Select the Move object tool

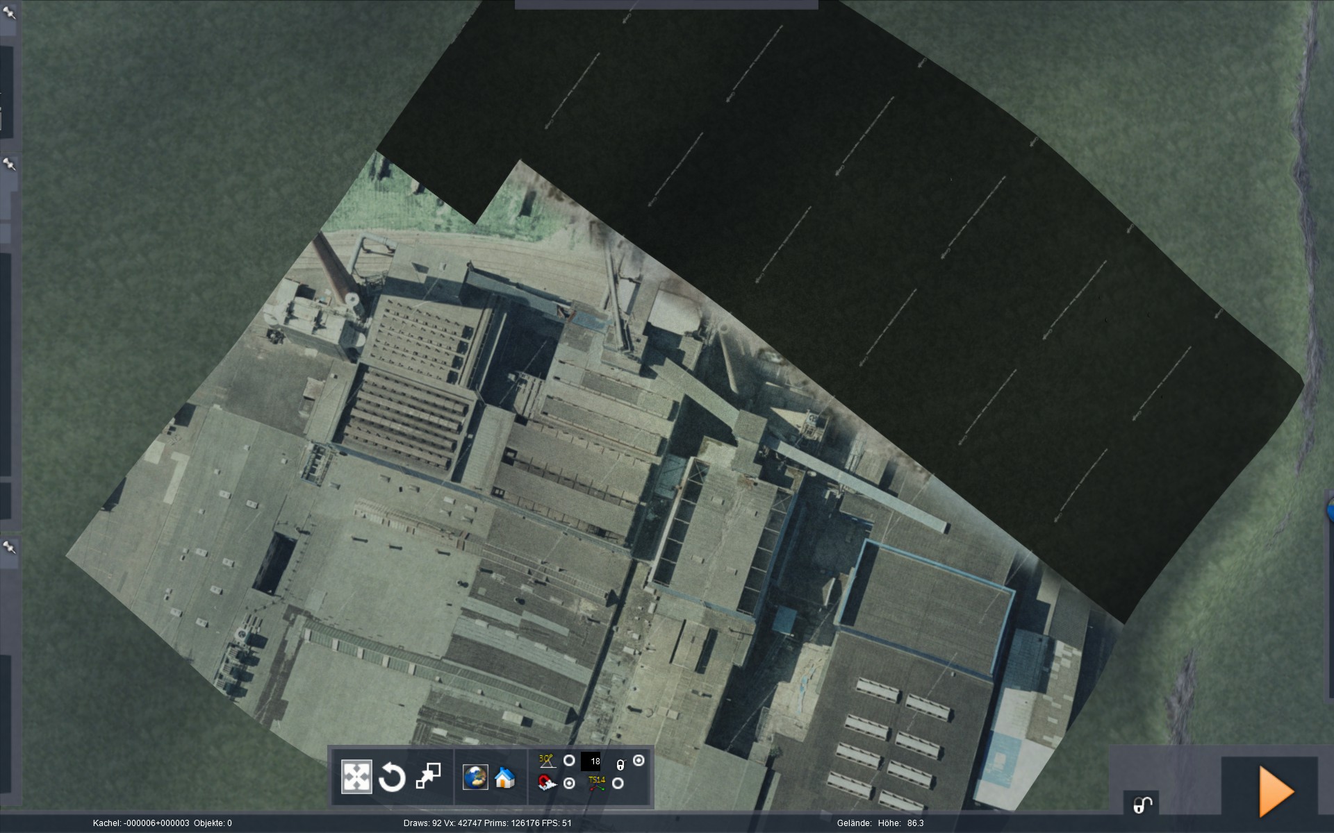coord(356,776)
